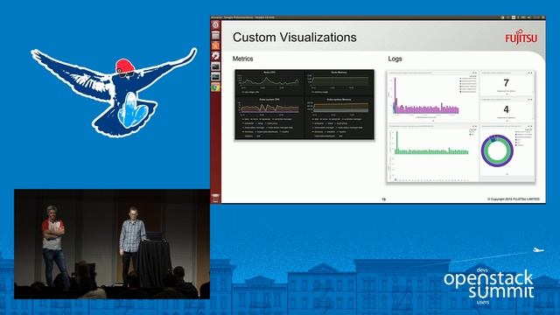
Task: Click the dark metrics dashboard image
Action: pos(304,104)
